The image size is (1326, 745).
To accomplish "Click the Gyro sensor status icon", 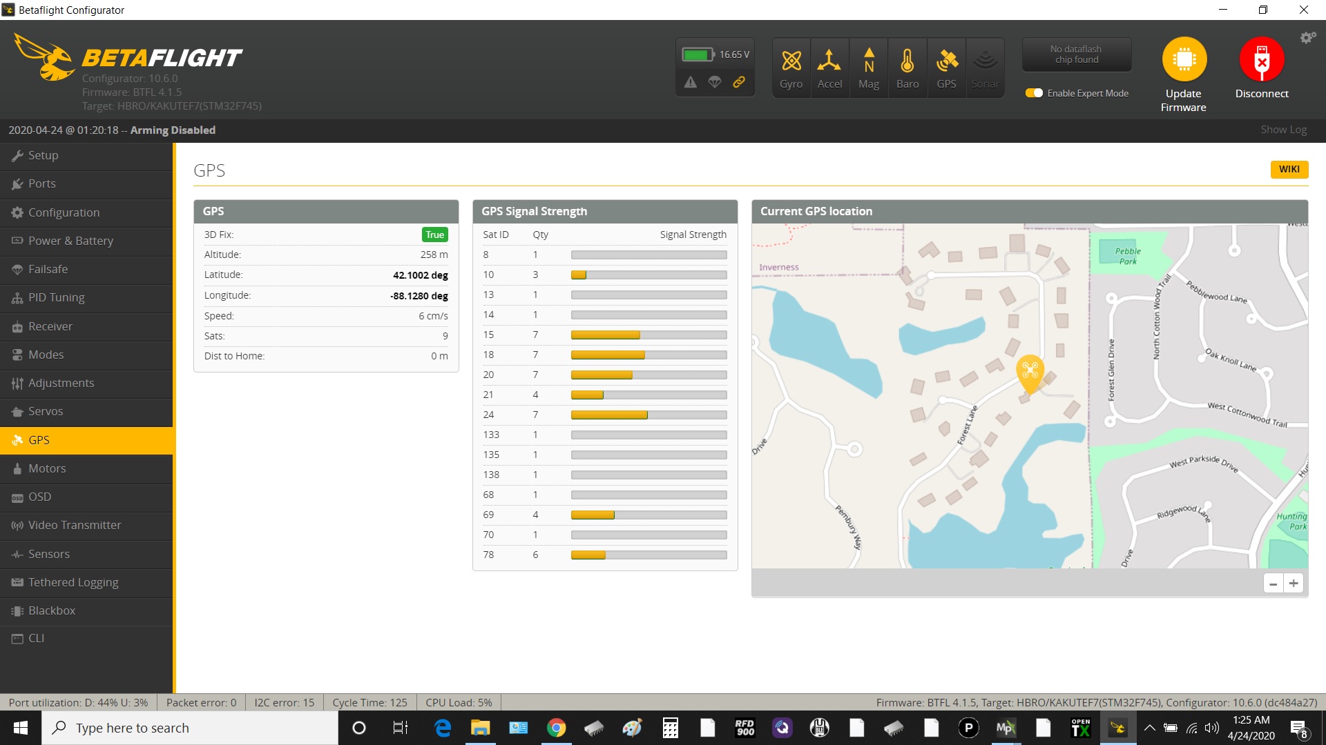I will (791, 68).
